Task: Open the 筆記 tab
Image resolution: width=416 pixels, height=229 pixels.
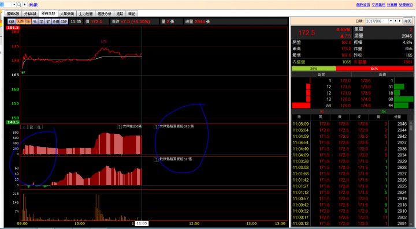Action: (132, 14)
